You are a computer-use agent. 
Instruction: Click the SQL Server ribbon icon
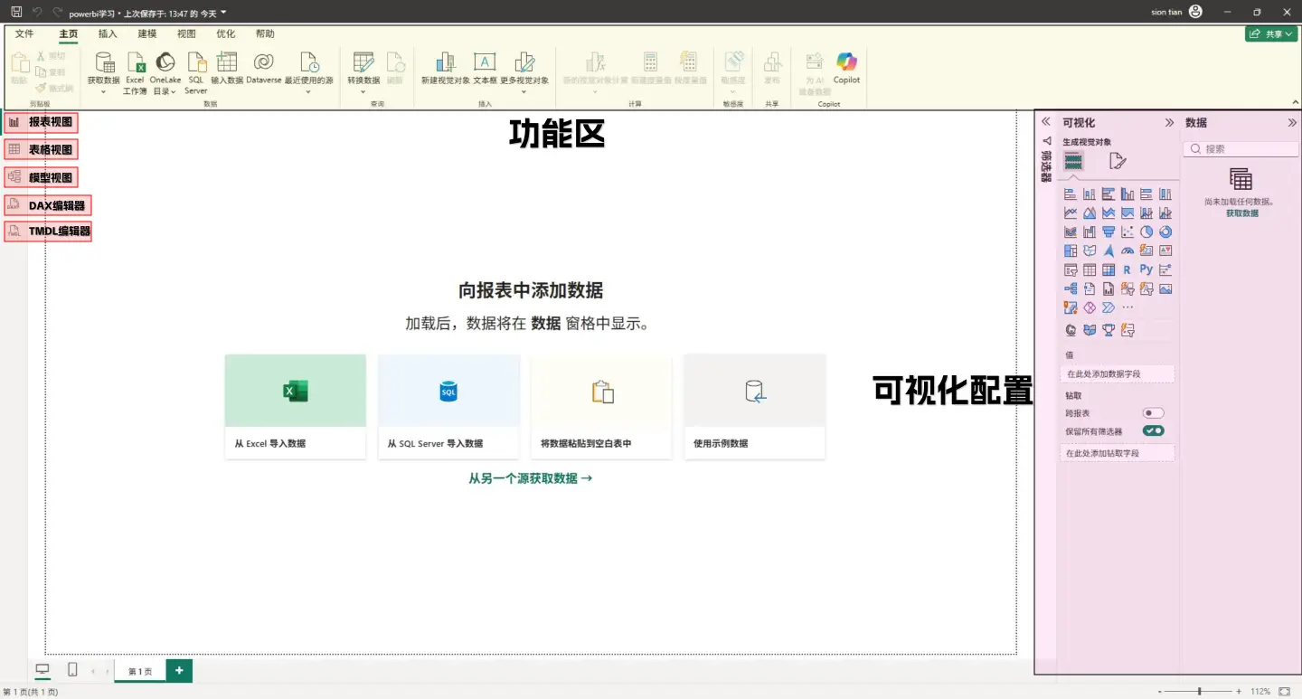click(x=196, y=62)
